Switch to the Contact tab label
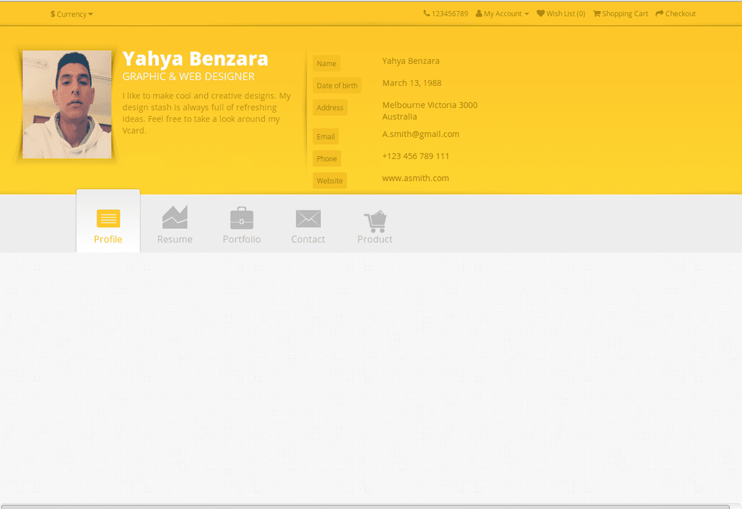The width and height of the screenshot is (742, 509). click(x=308, y=239)
